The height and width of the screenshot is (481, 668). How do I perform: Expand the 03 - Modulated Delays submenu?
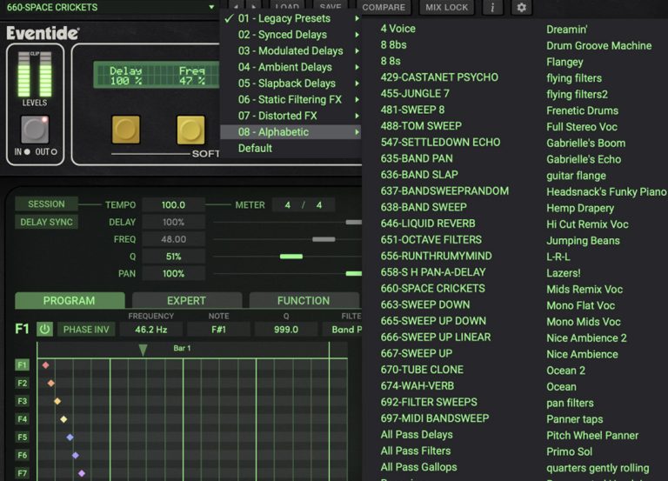tap(290, 50)
